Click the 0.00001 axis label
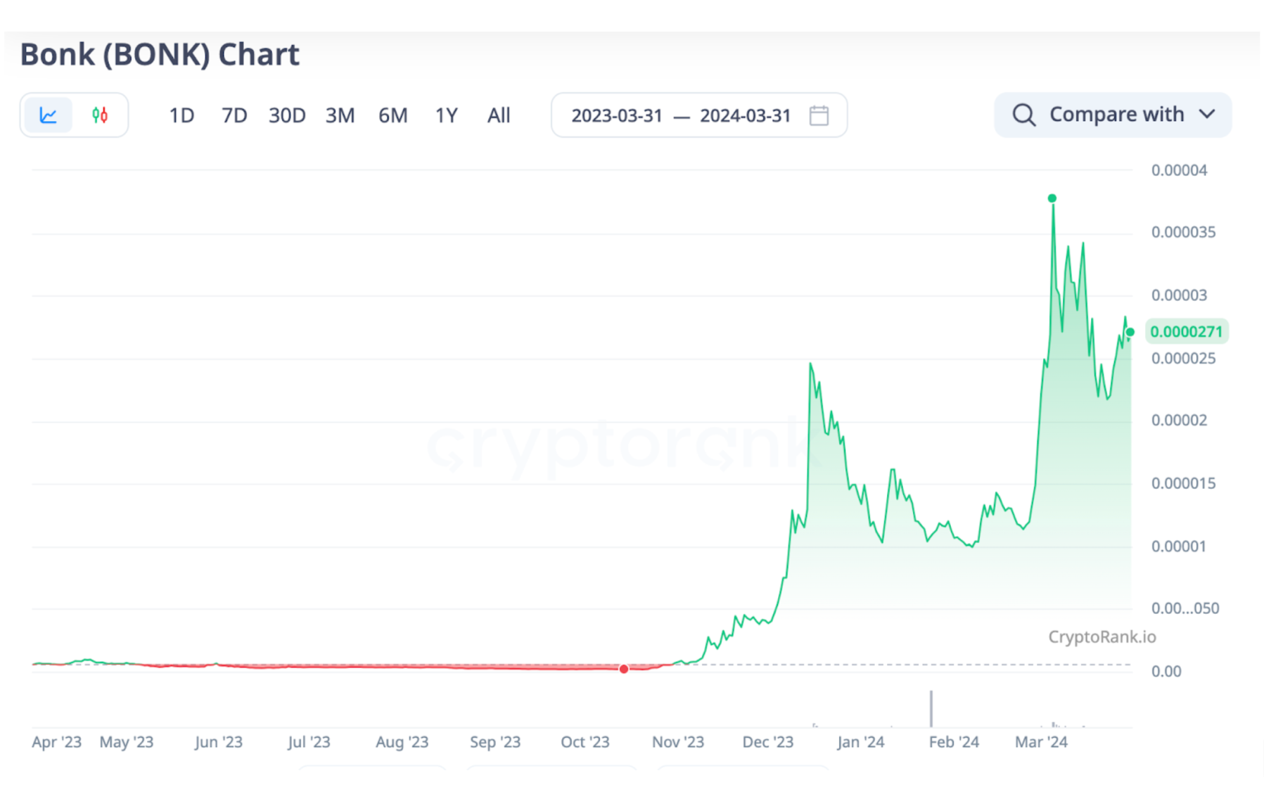Screen dimensions: 1264x806 point(1179,546)
